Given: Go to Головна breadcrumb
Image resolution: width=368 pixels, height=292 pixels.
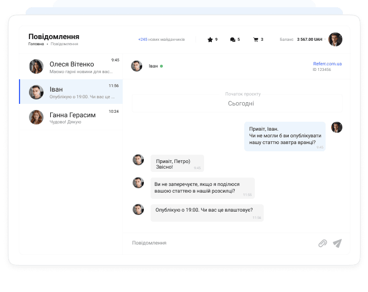Looking at the screenshot, I should coord(36,44).
